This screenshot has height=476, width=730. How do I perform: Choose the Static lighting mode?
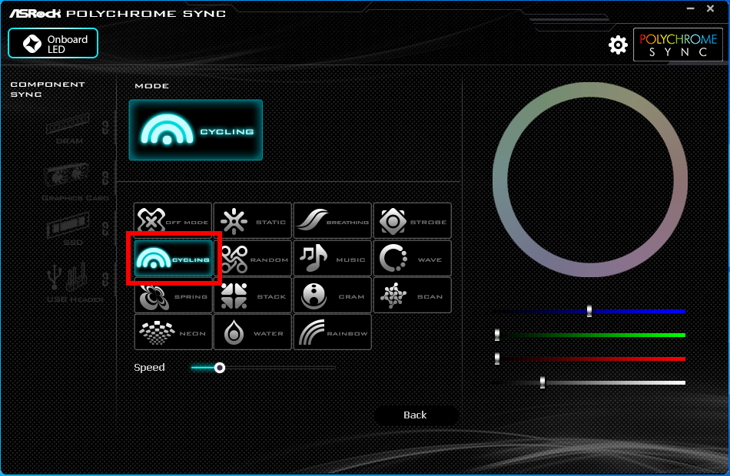coord(253,220)
